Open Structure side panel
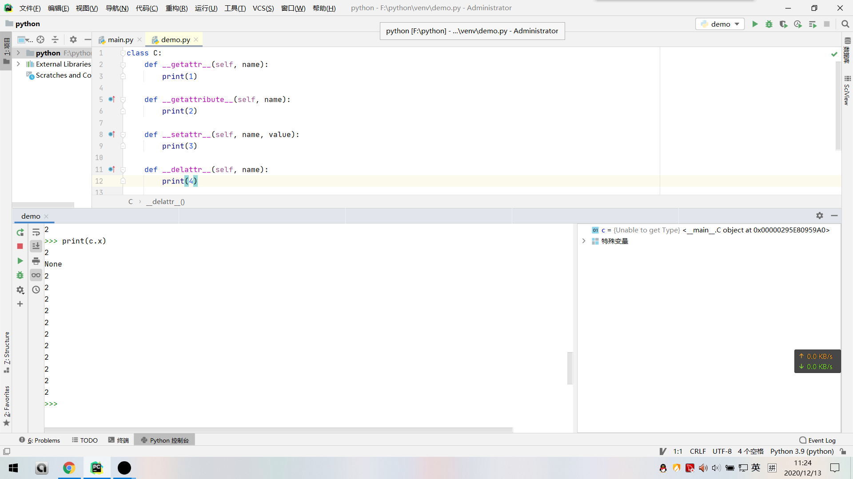This screenshot has width=853, height=479. pyautogui.click(x=6, y=352)
